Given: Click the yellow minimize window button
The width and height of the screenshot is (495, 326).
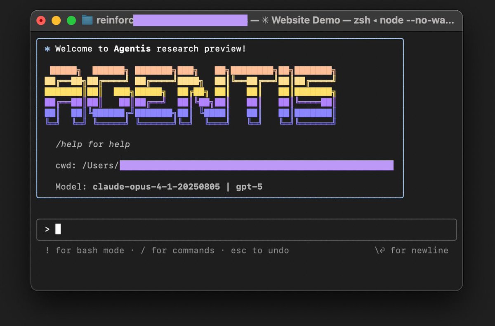Looking at the screenshot, I should coord(56,20).
